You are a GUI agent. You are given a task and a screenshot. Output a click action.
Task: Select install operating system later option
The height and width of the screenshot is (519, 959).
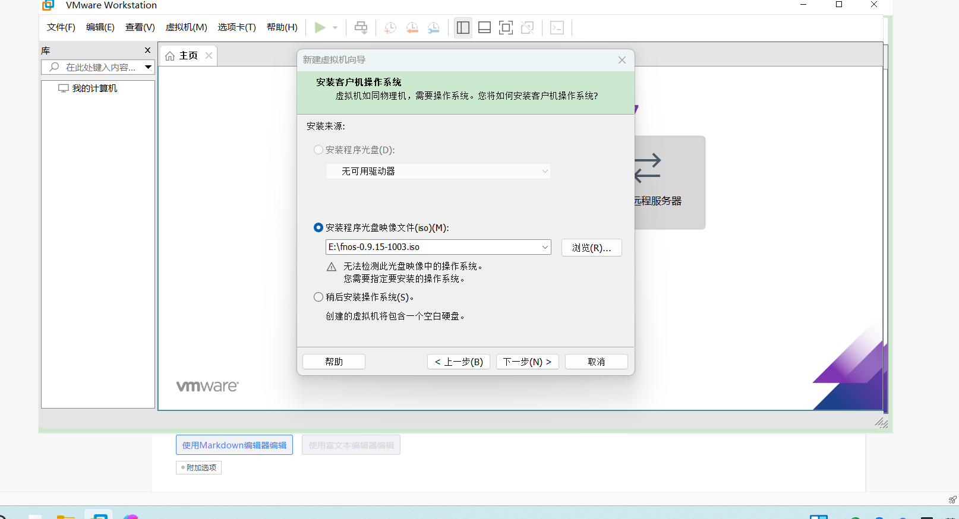318,297
